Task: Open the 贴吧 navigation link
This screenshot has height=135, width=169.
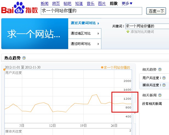Action: point(67,4)
